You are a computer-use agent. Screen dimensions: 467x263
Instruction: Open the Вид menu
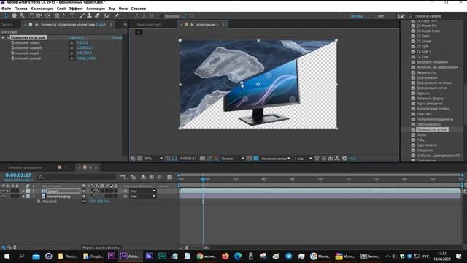[112, 9]
